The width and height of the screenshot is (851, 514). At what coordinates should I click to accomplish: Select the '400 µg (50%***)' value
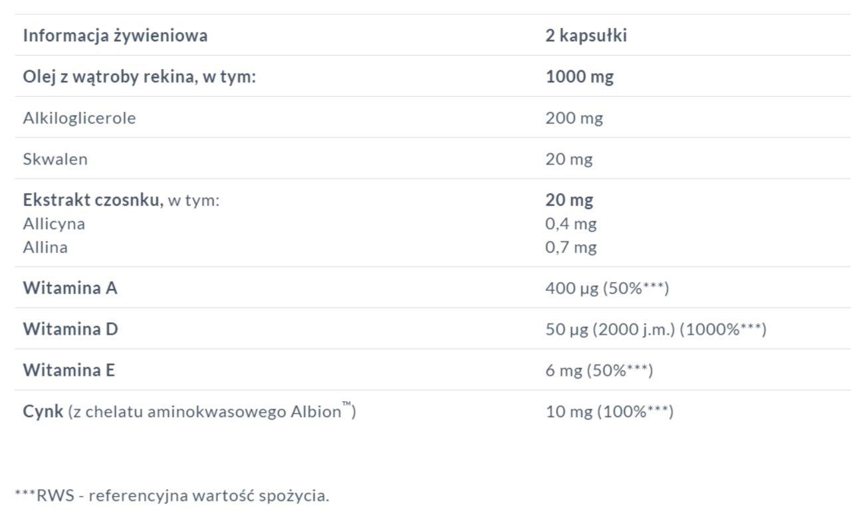click(607, 289)
